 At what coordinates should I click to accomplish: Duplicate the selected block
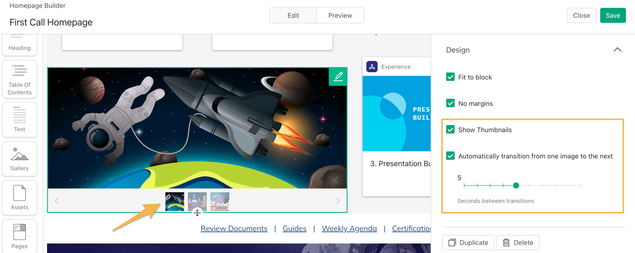468,242
